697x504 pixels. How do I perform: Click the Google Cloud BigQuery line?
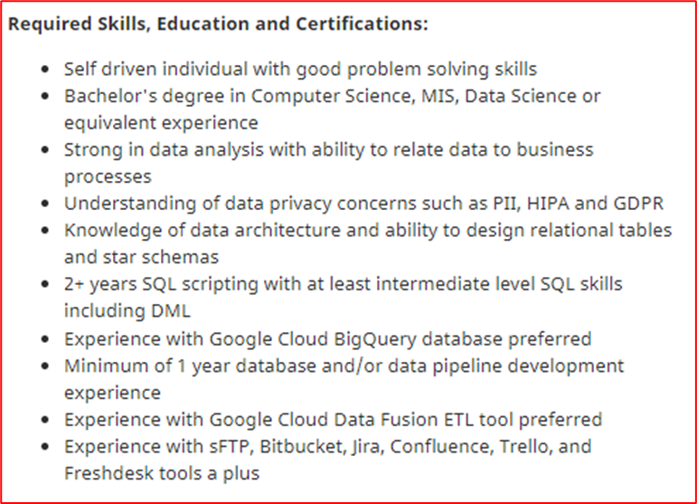pos(327,339)
